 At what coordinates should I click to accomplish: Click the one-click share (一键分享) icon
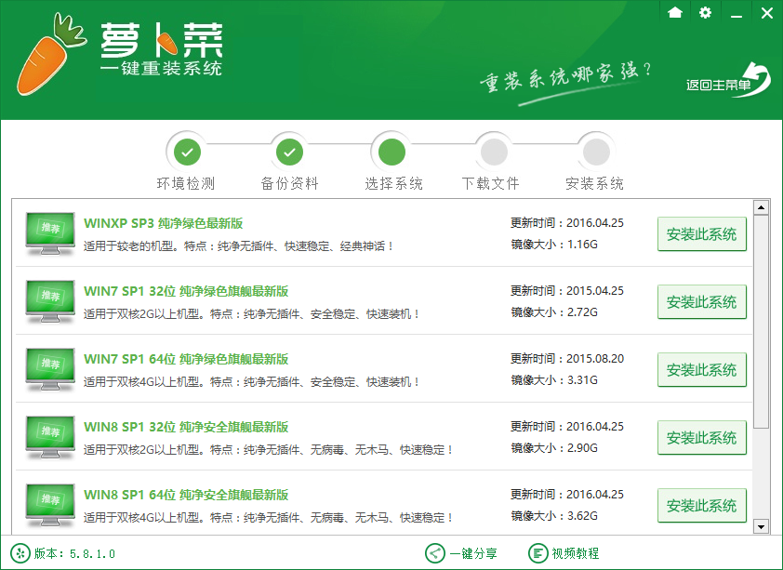point(435,553)
